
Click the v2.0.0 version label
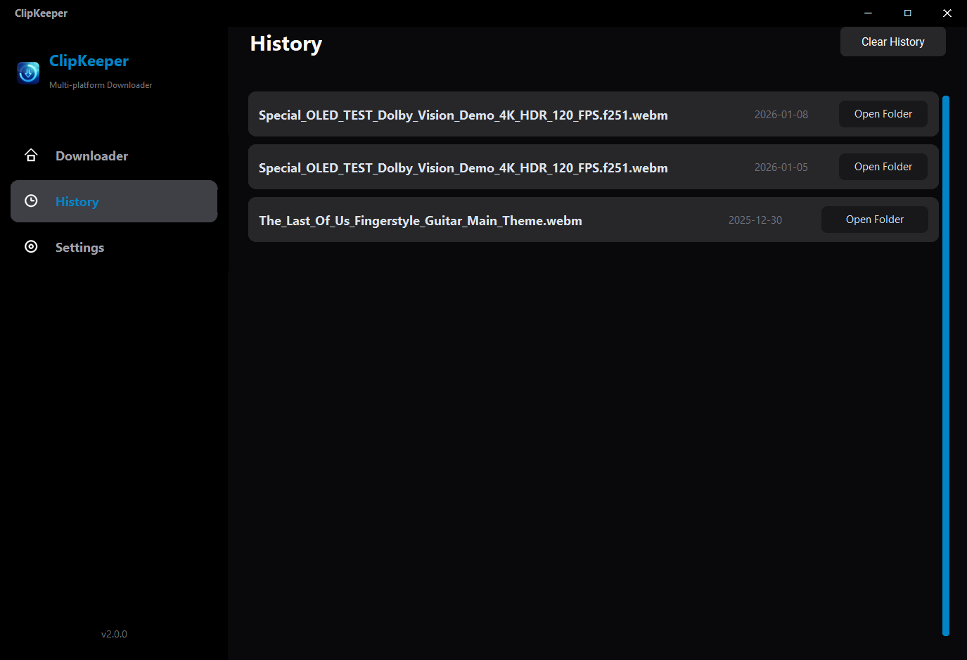pyautogui.click(x=114, y=634)
